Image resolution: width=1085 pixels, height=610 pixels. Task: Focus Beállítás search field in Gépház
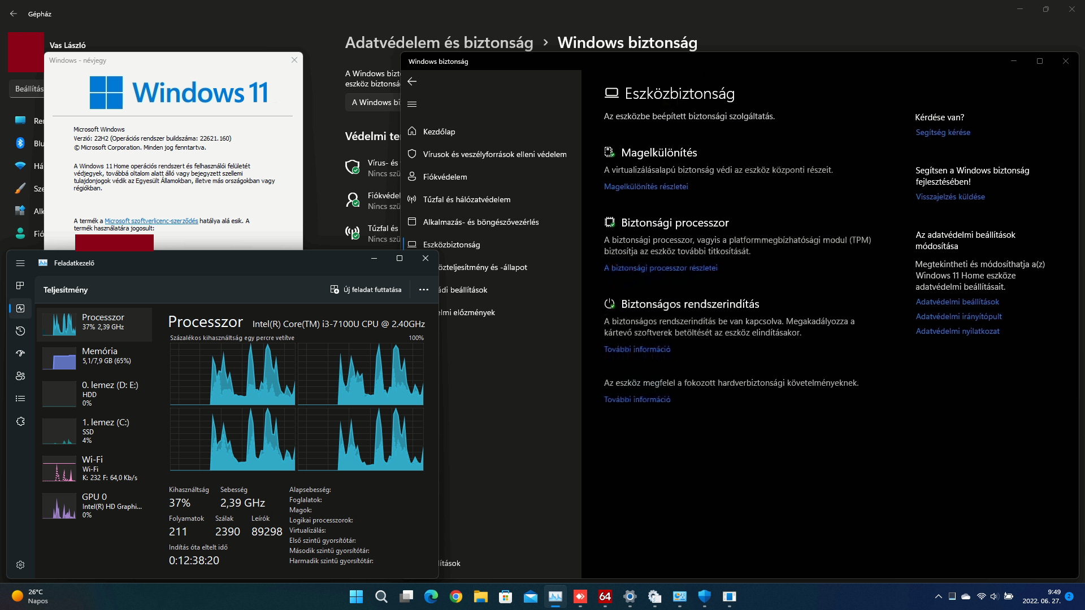[x=27, y=89]
